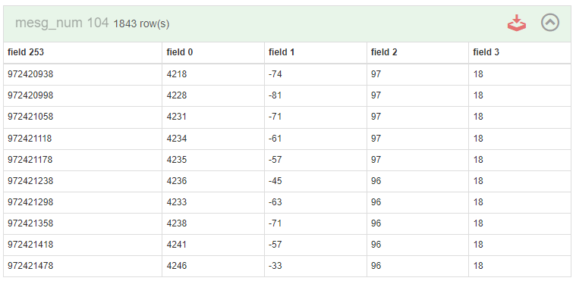This screenshot has width=576, height=281.
Task: Click the red download icon
Action: pyautogui.click(x=517, y=23)
